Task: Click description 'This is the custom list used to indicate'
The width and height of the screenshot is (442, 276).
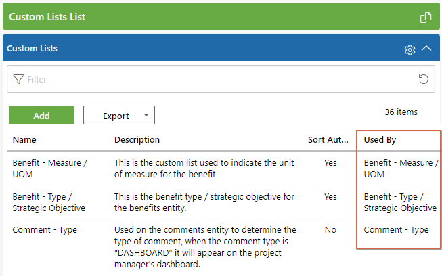Action: tap(204, 168)
